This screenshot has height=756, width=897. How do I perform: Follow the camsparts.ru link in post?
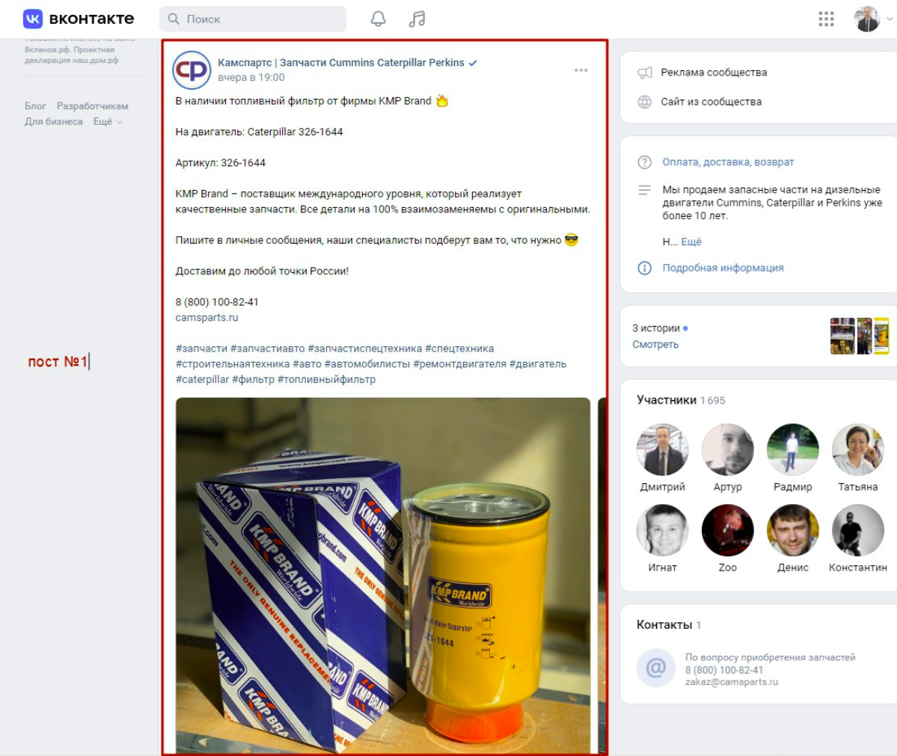[206, 317]
